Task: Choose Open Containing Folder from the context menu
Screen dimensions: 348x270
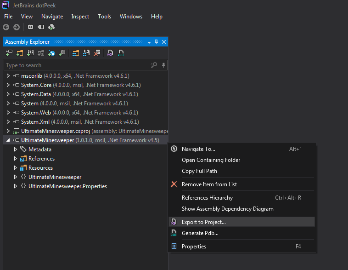Action: [241, 160]
